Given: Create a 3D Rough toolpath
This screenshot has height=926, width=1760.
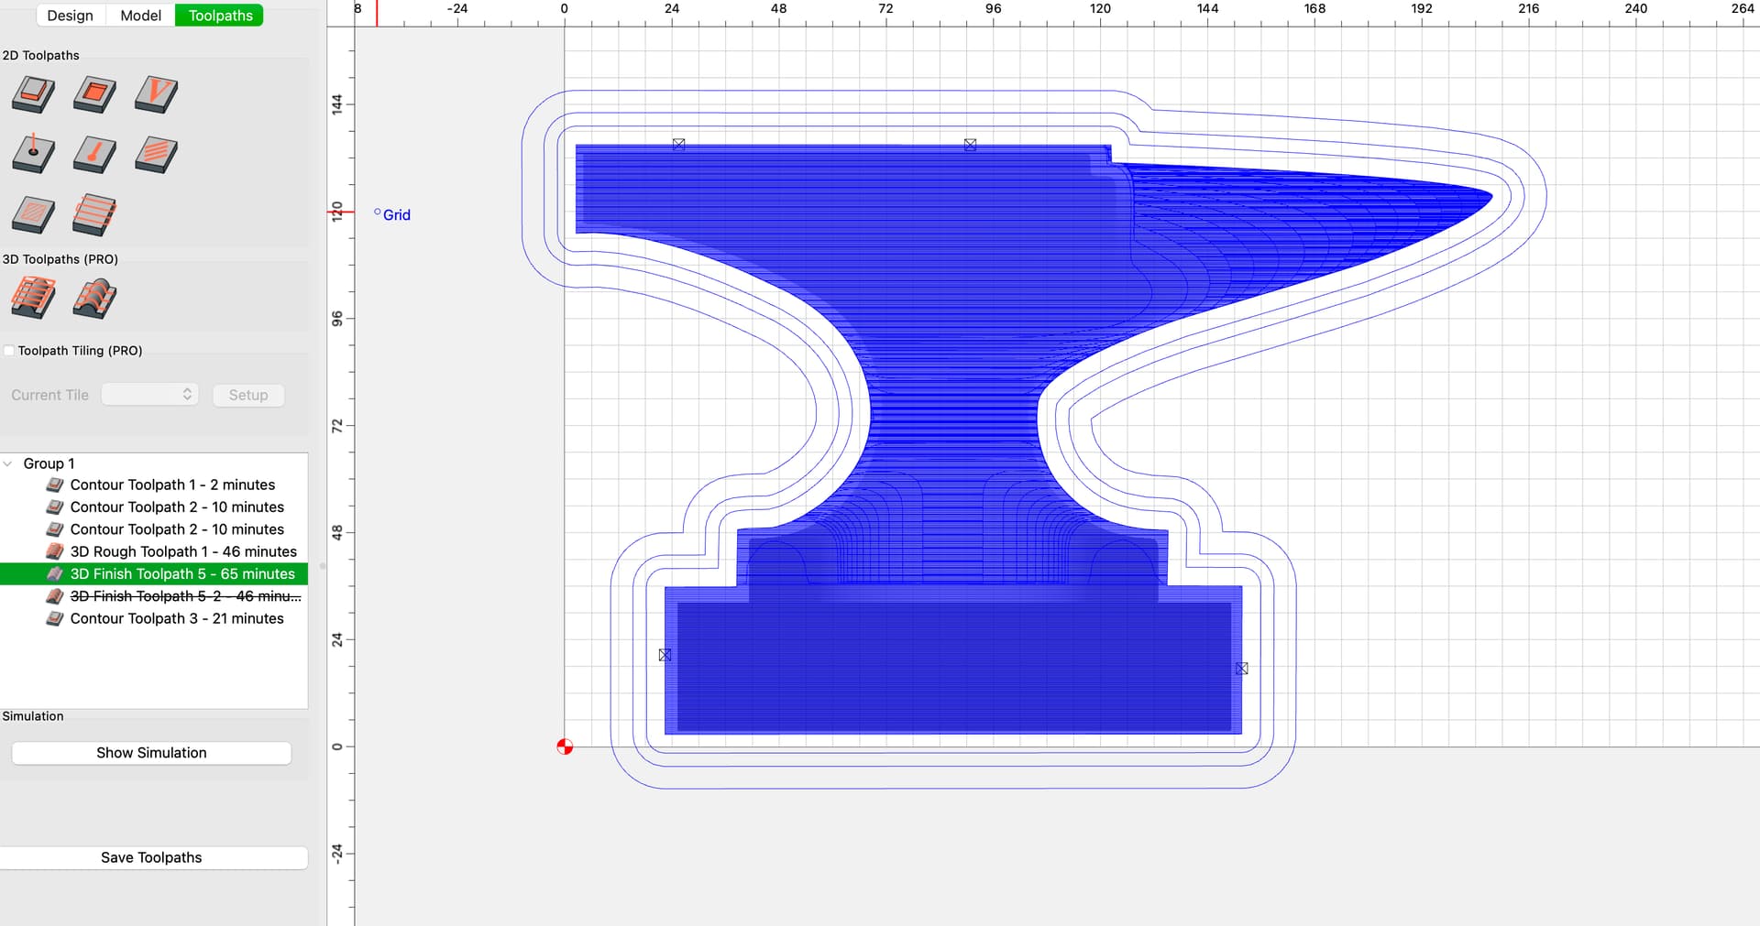Looking at the screenshot, I should 33,299.
